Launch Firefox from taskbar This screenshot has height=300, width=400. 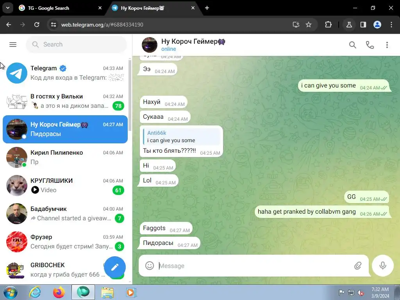(59, 292)
